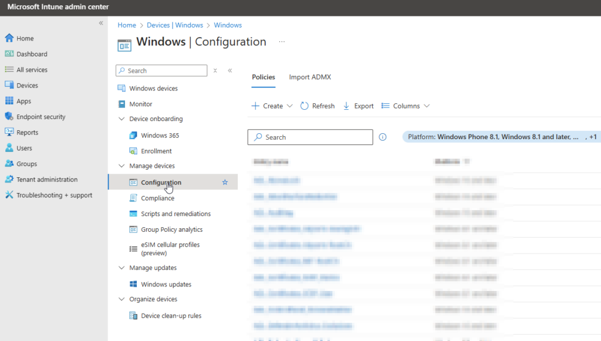
Task: Collapse the Manage devices section
Action: coord(121,166)
